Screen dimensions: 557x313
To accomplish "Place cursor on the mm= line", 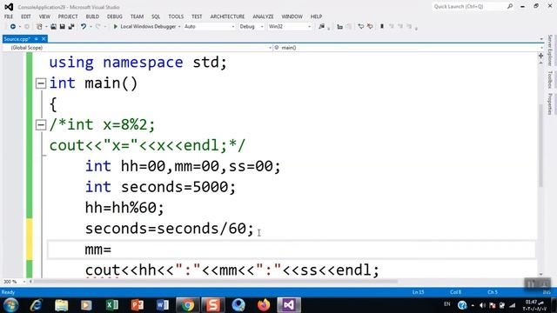I will (x=292, y=250).
